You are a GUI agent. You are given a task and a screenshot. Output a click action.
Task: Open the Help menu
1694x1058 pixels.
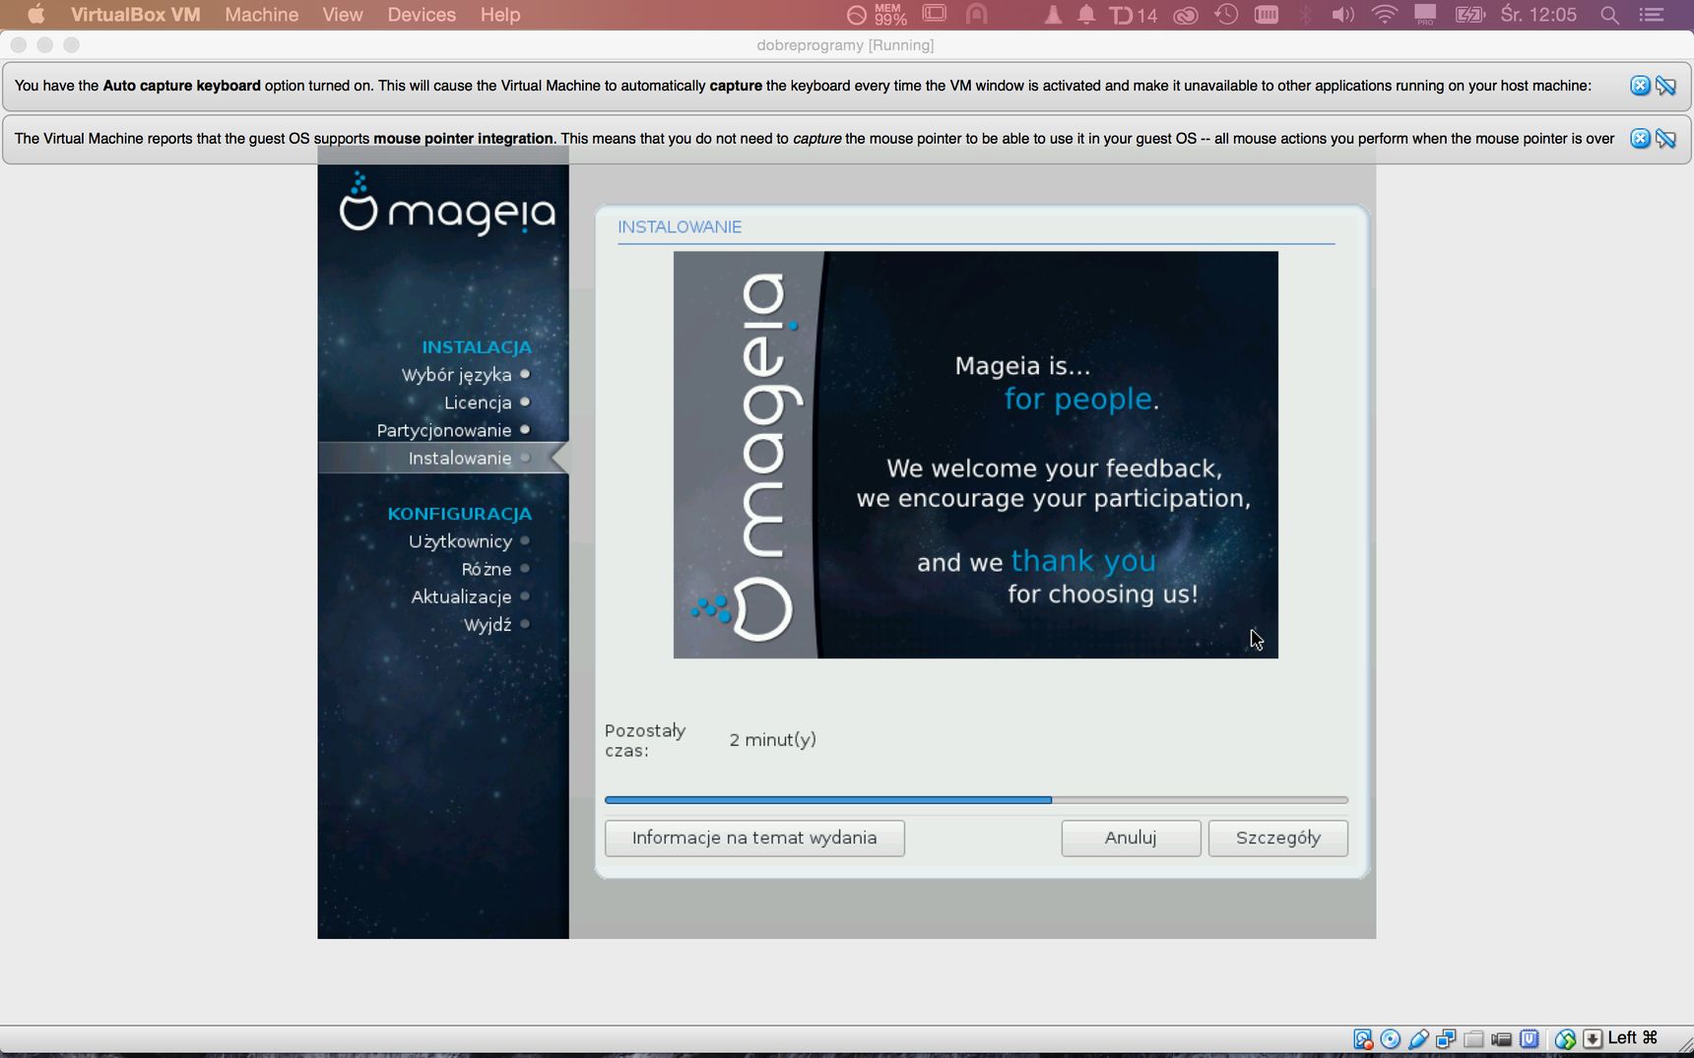[x=500, y=15]
